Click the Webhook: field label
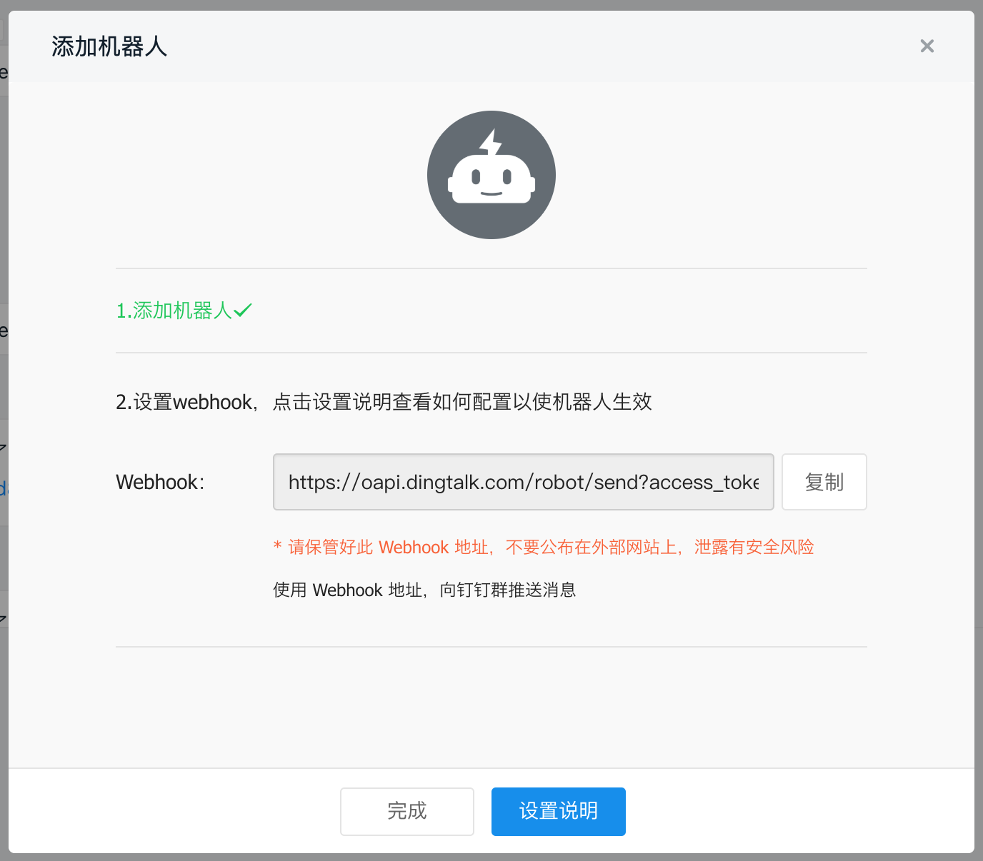Image resolution: width=983 pixels, height=861 pixels. 160,482
